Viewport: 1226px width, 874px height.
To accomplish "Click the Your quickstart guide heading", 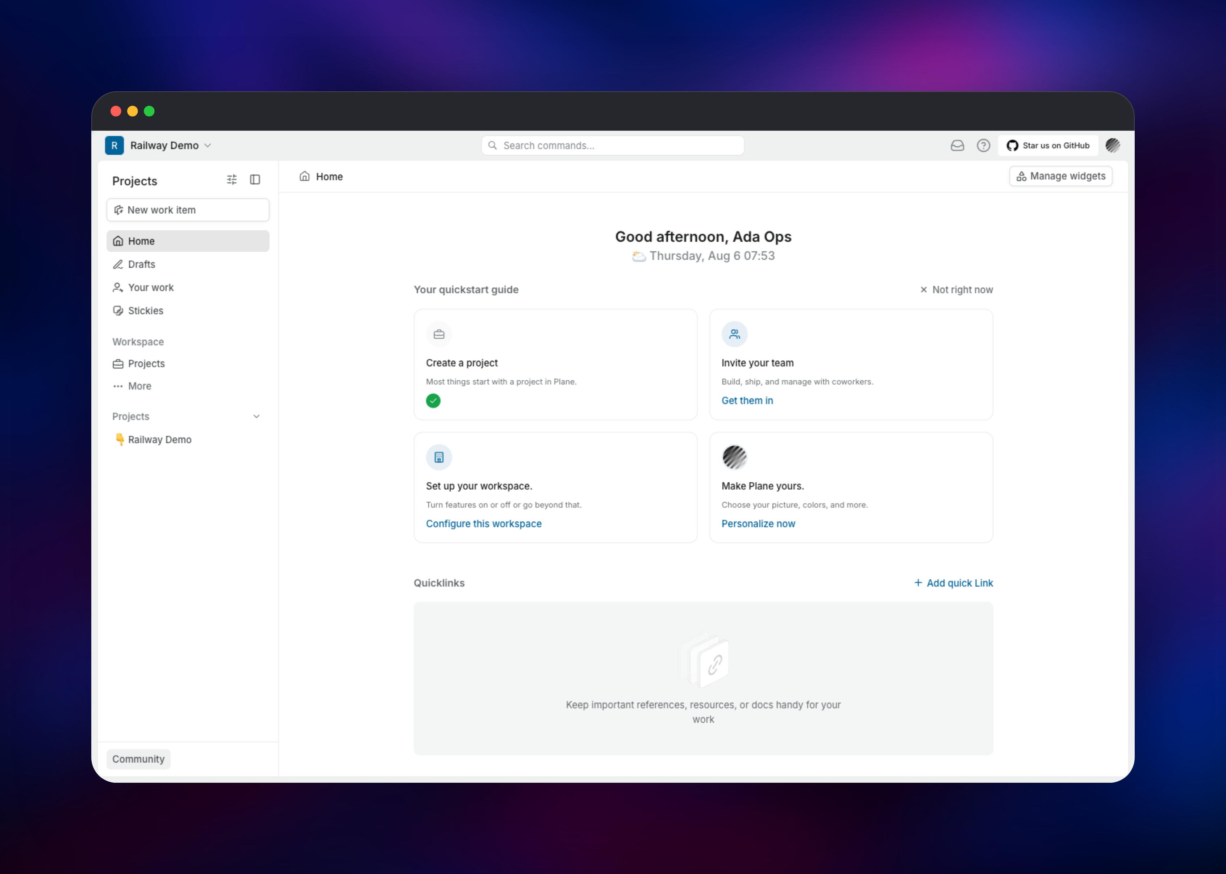I will point(466,289).
